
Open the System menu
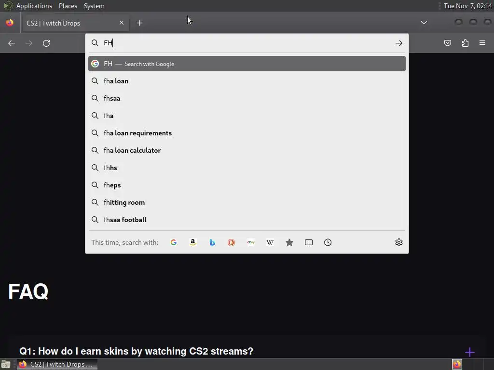click(94, 6)
